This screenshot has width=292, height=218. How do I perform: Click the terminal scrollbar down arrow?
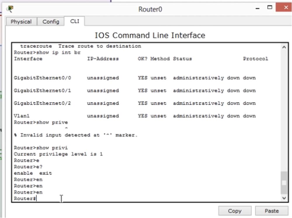point(284,198)
